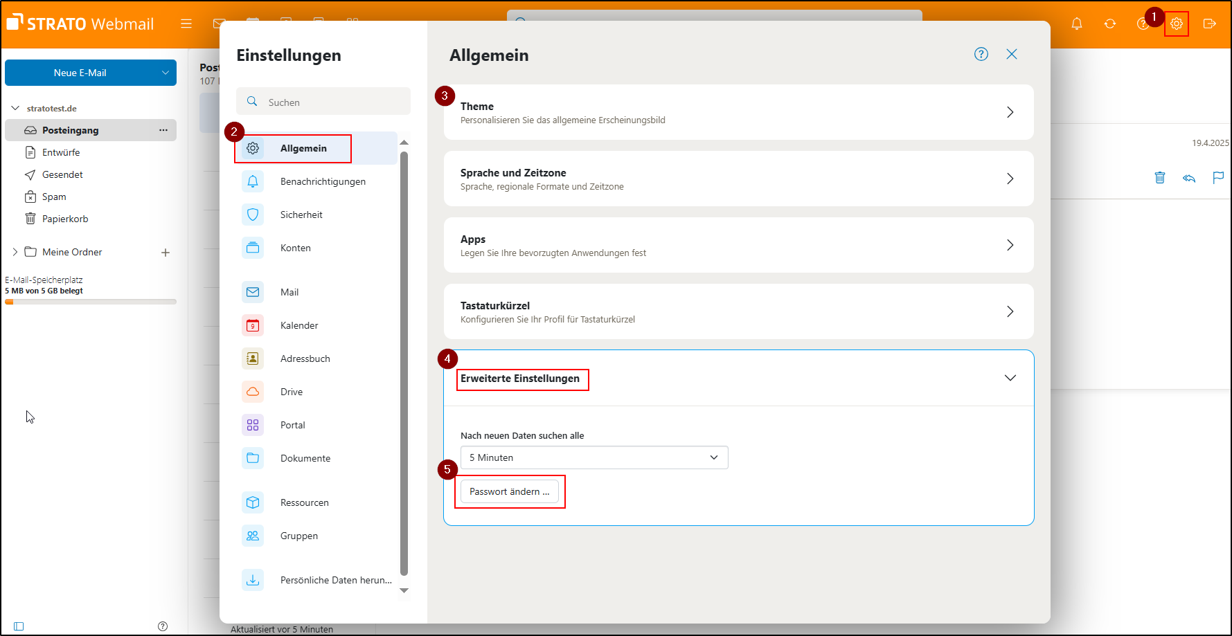The image size is (1232, 636).
Task: Sign out using the logout icon
Action: 1209,23
